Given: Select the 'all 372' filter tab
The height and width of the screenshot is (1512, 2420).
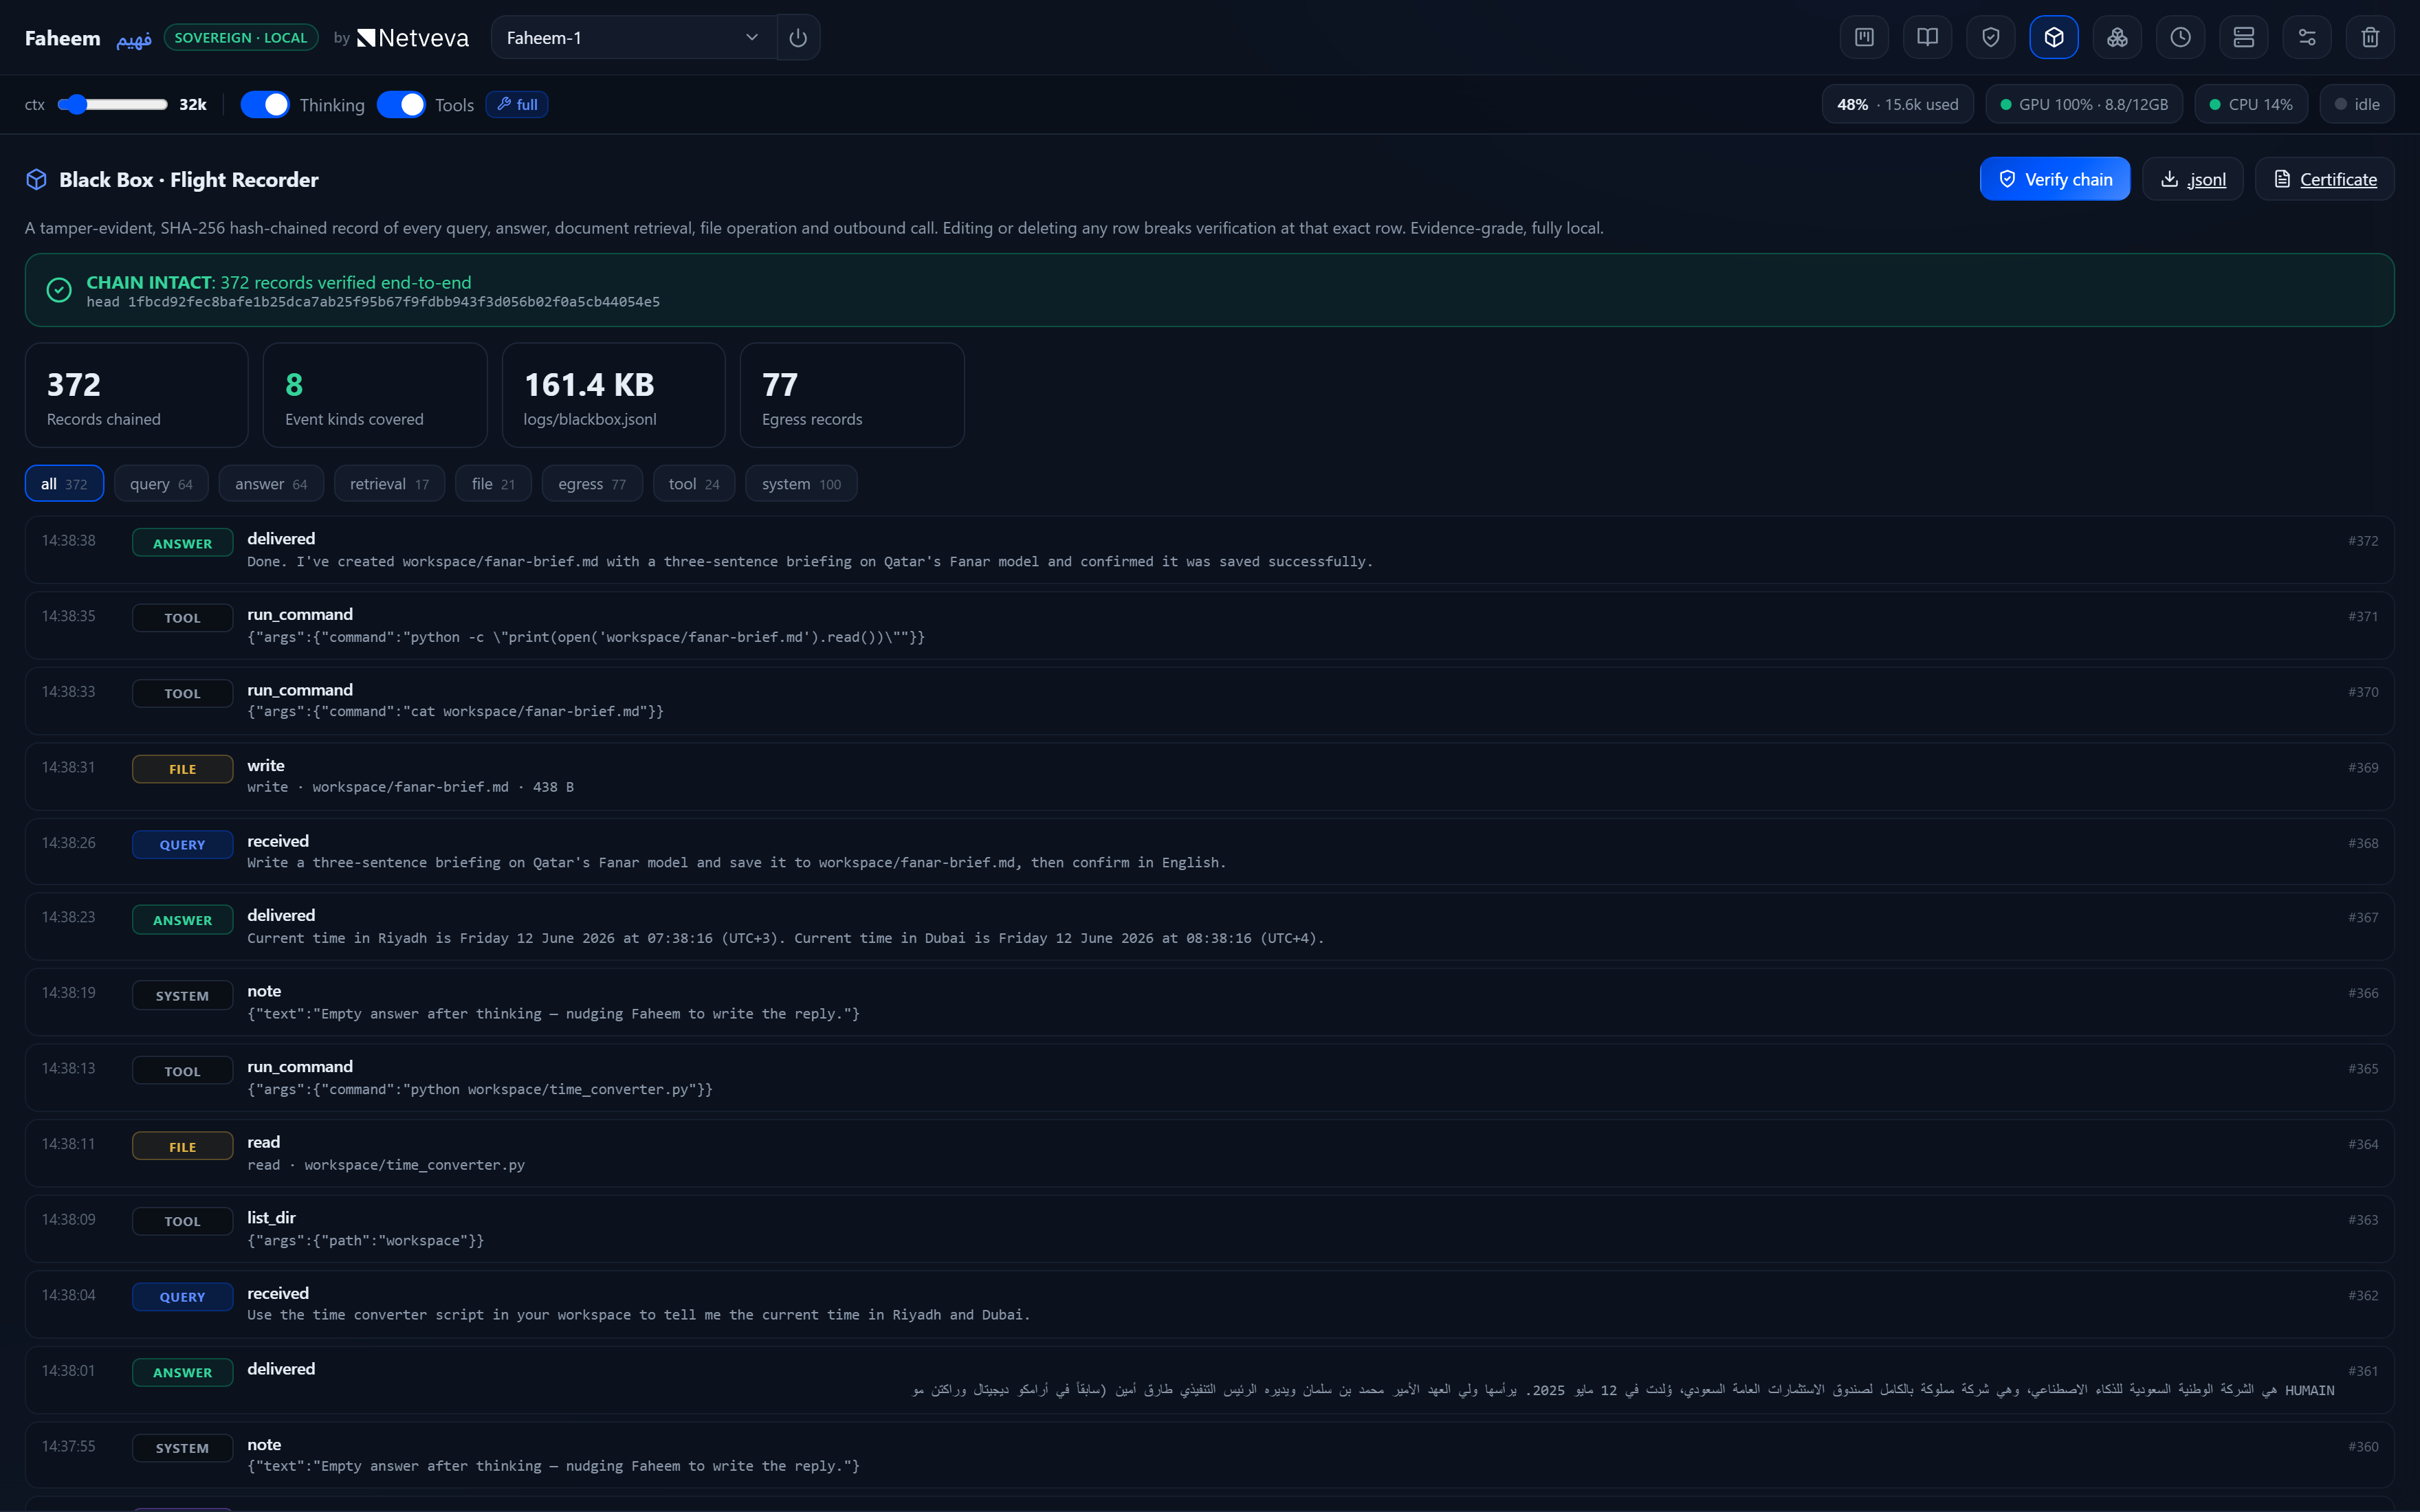Looking at the screenshot, I should [64, 484].
